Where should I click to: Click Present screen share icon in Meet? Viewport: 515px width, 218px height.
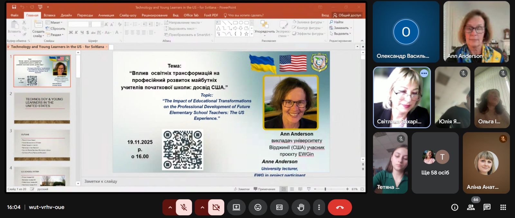[237, 207]
